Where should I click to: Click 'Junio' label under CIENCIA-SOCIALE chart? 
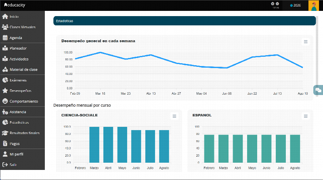(x=136, y=168)
